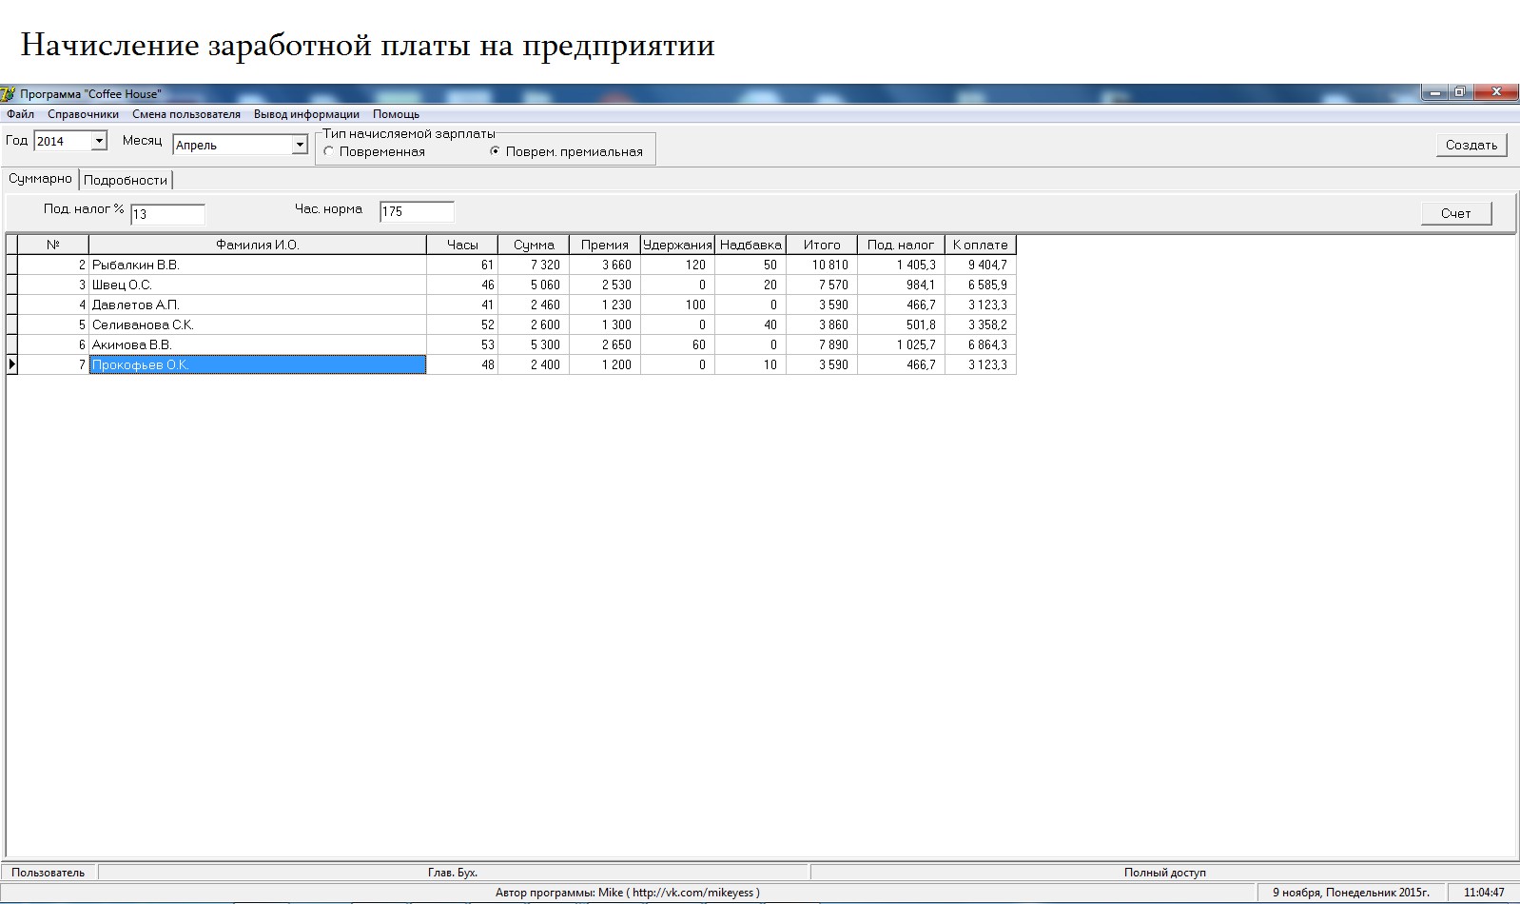Select the row for Акимова В.В.

512,344
